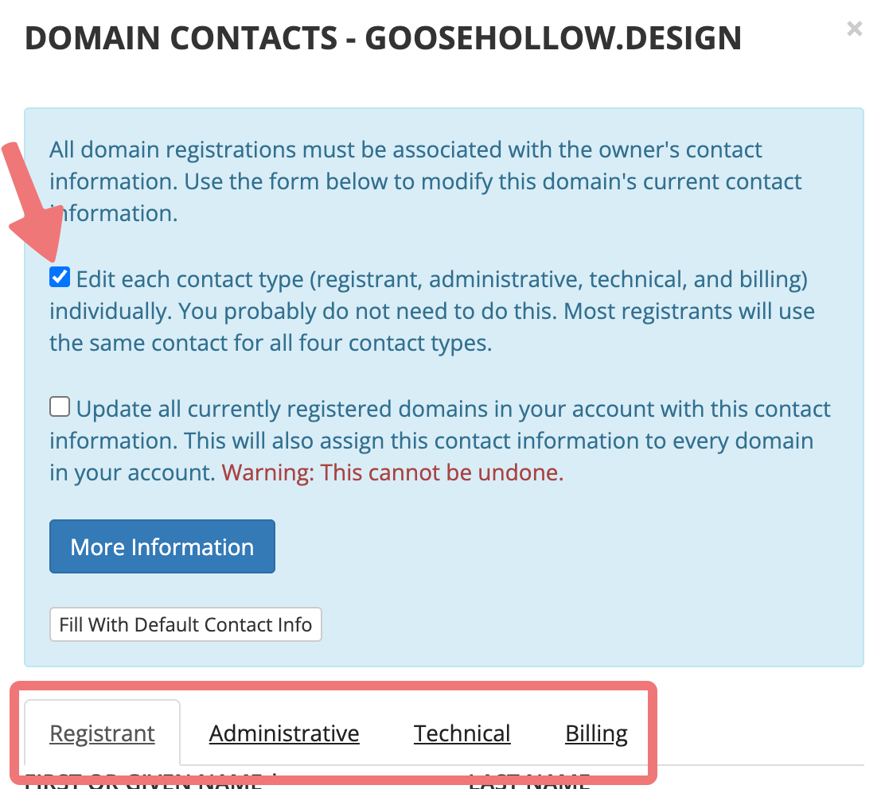This screenshot has height=789, width=885.
Task: Close the Domain Contacts dialog
Action: click(854, 29)
